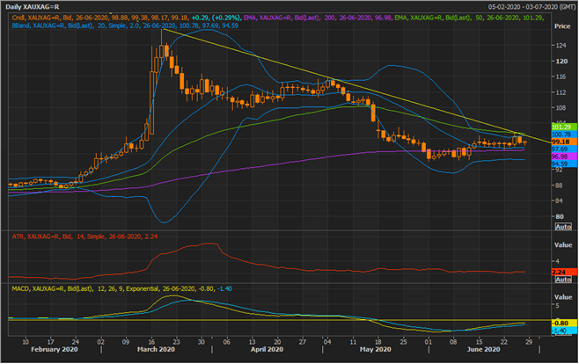Click the '20' date tick in April
Image resolution: width=579 pixels, height=364 pixels.
277,342
